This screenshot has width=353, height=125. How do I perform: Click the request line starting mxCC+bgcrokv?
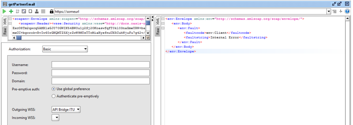click(x=79, y=33)
